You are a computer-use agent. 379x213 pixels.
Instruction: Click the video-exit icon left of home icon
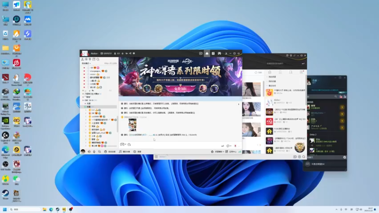pos(200,53)
